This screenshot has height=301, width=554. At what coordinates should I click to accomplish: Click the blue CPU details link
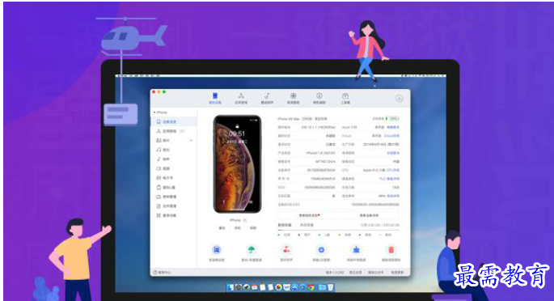click(393, 170)
